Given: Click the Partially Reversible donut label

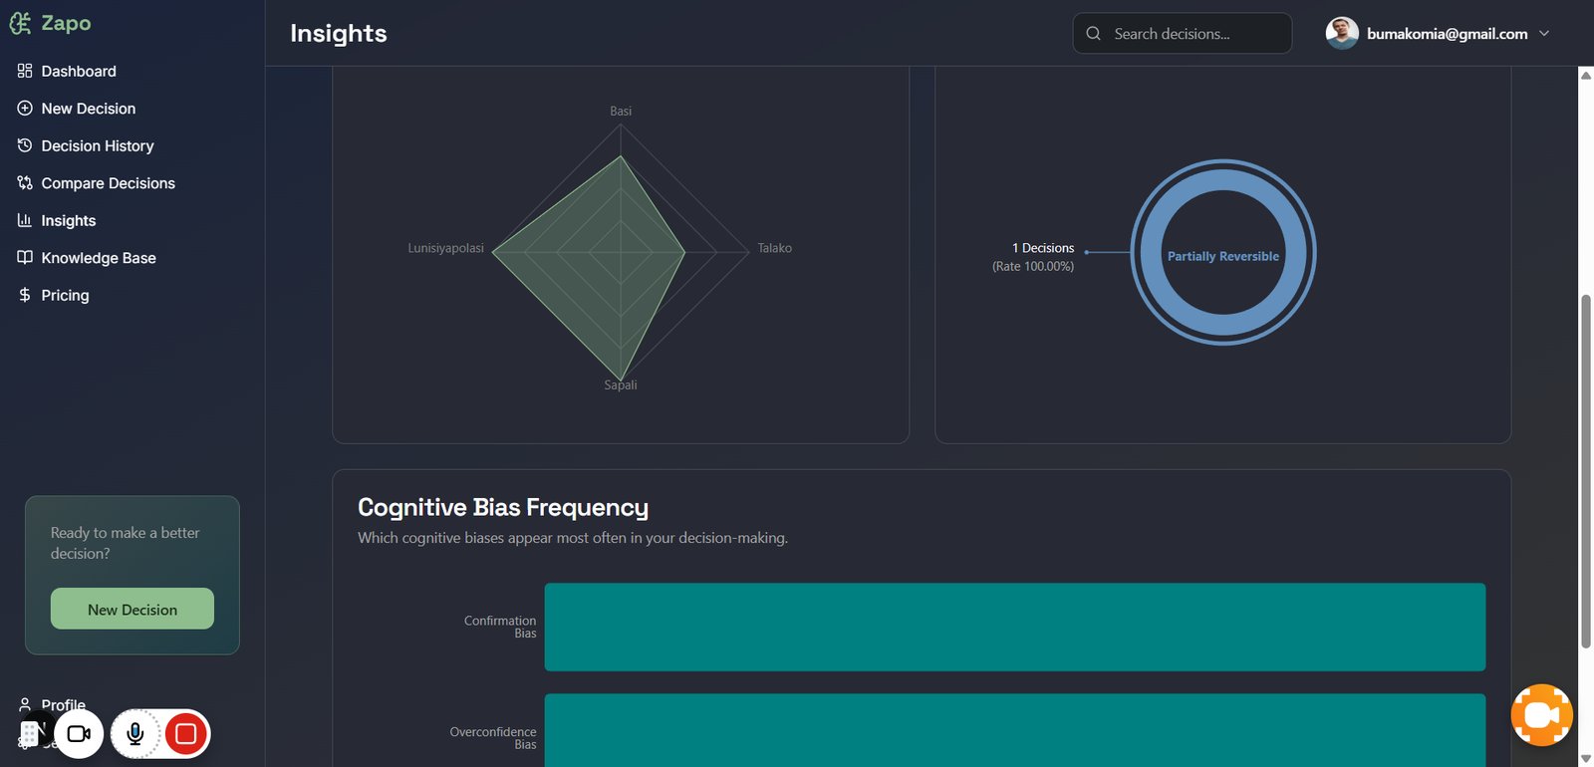Looking at the screenshot, I should tap(1223, 256).
